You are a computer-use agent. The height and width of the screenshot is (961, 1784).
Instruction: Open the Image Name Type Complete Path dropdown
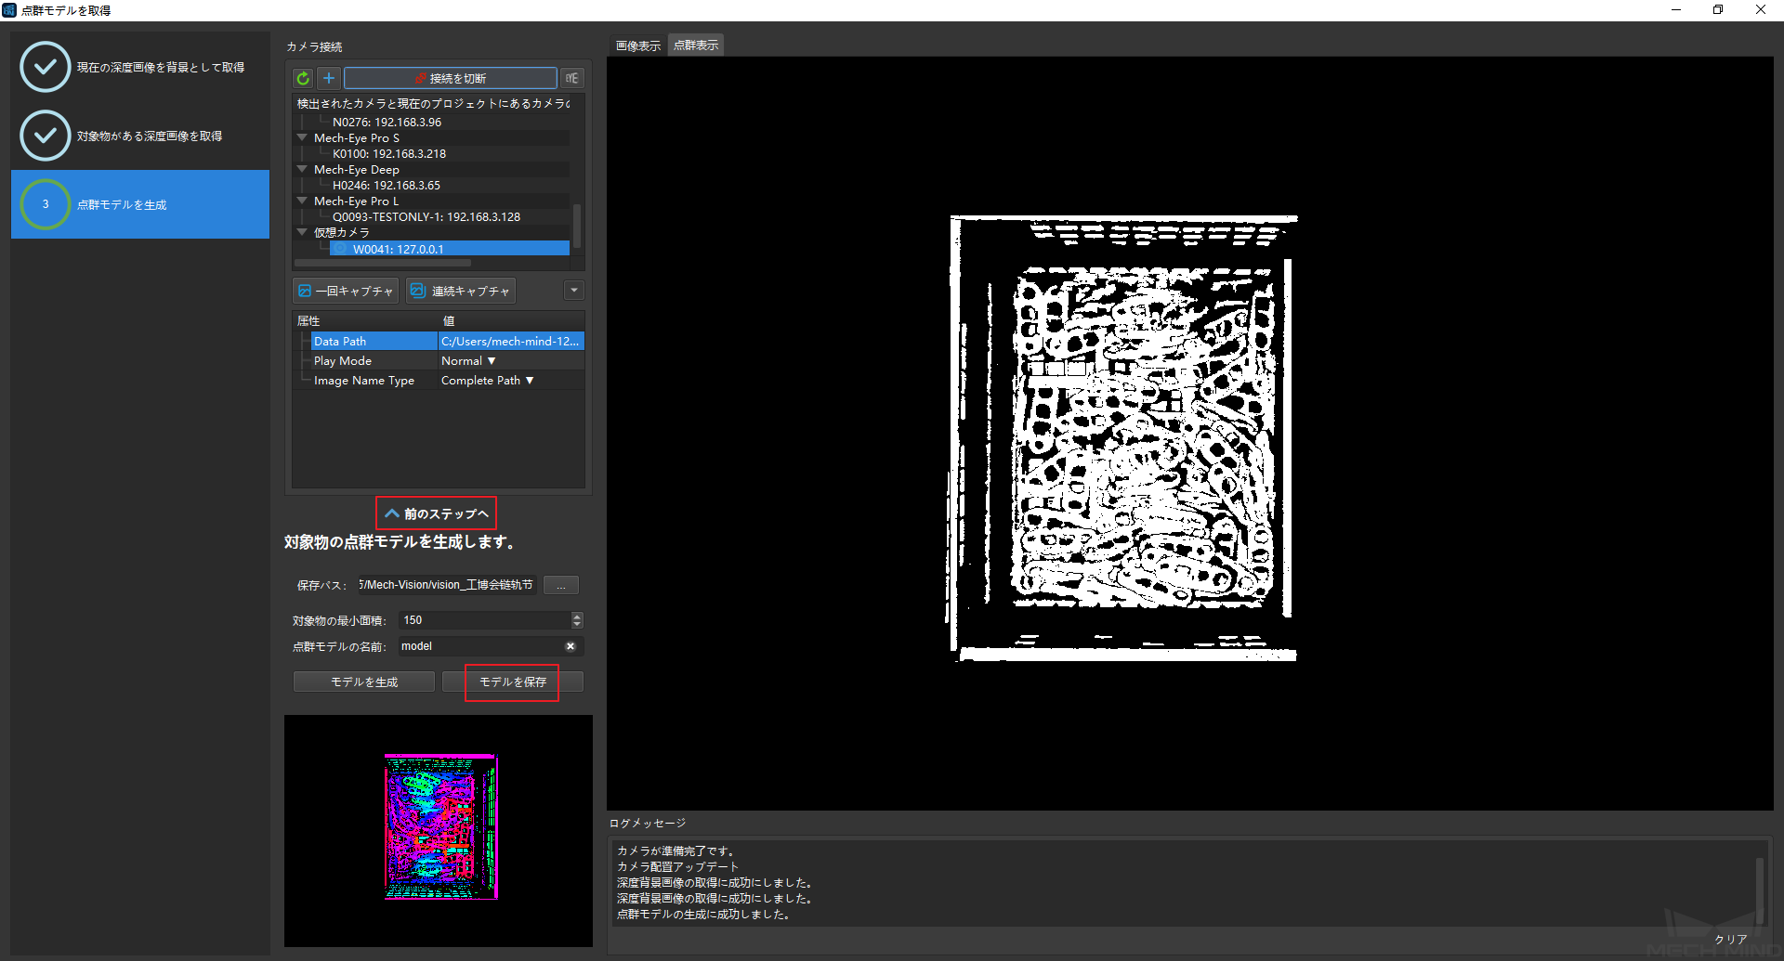(487, 381)
